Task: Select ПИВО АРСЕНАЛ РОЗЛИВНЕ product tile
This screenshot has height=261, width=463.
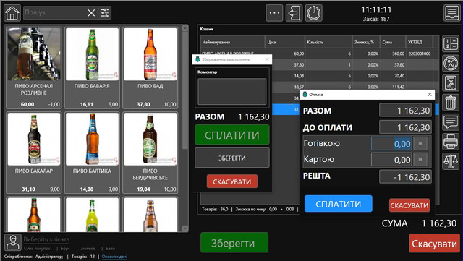Action: 34,68
